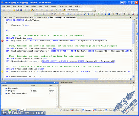Image resolution: width=139 pixels, height=116 pixels.
Task: Close the Watch 1 panel
Action: click(x=57, y=83)
